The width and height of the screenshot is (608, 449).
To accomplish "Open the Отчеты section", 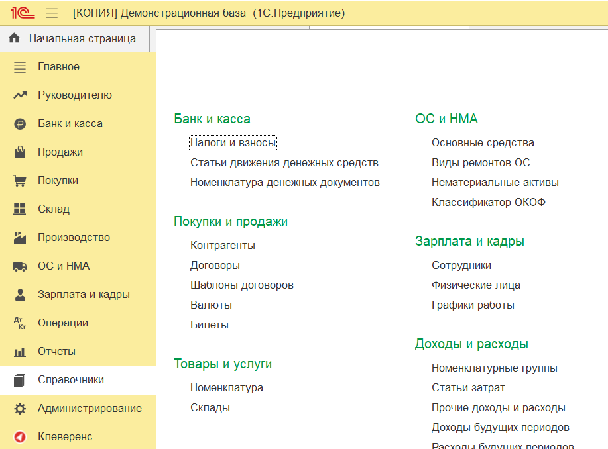I will [x=56, y=352].
